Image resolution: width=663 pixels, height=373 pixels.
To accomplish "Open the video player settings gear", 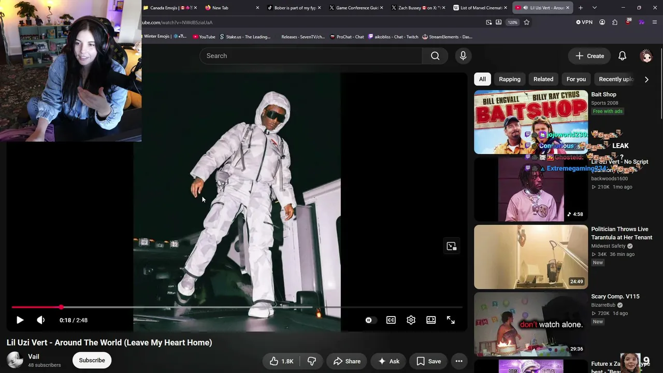I will click(411, 320).
